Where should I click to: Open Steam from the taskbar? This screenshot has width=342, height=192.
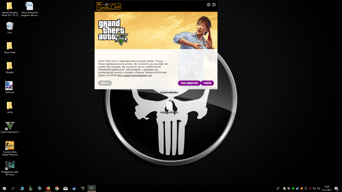tap(74, 188)
